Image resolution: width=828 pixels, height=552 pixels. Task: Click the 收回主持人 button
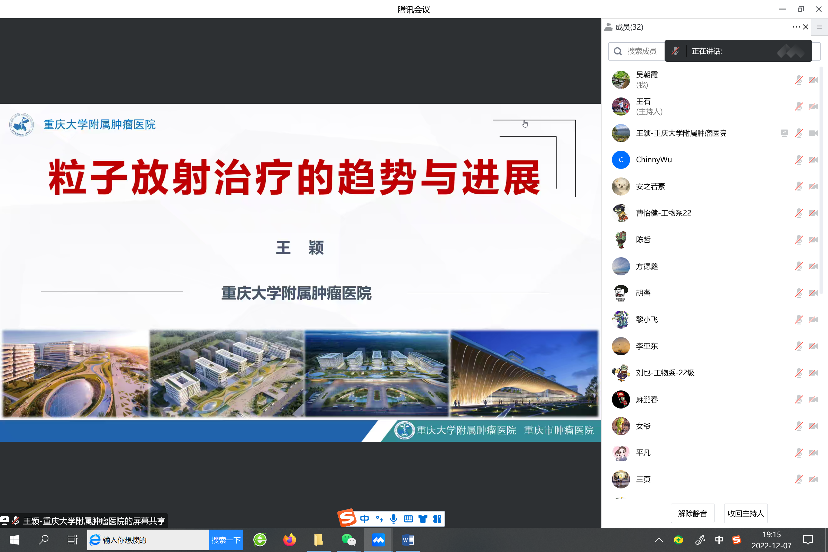[746, 513]
